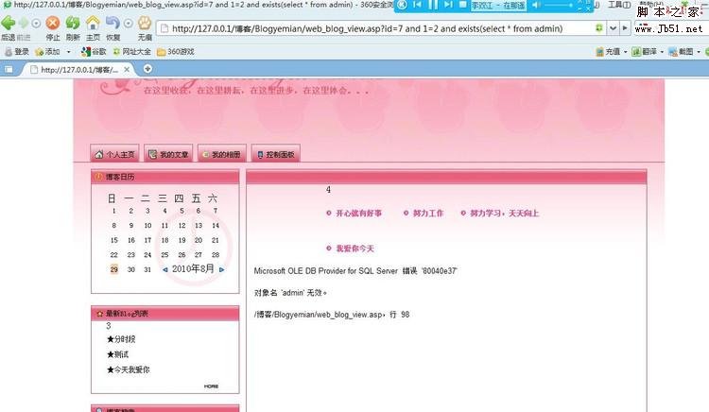Expand the 截图 dropdown arrow
The height and width of the screenshot is (412, 709).
click(x=699, y=52)
